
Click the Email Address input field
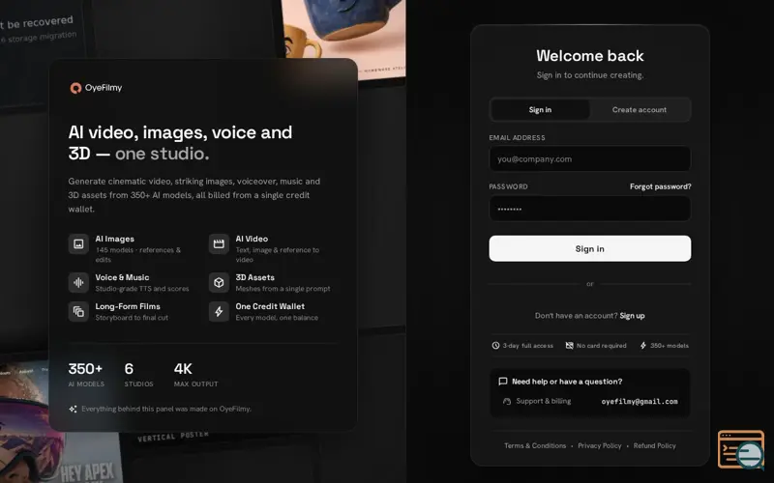click(x=590, y=158)
